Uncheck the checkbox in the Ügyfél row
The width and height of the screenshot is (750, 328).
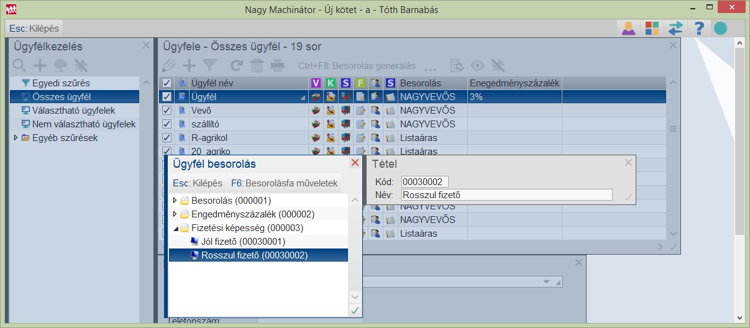click(x=167, y=96)
